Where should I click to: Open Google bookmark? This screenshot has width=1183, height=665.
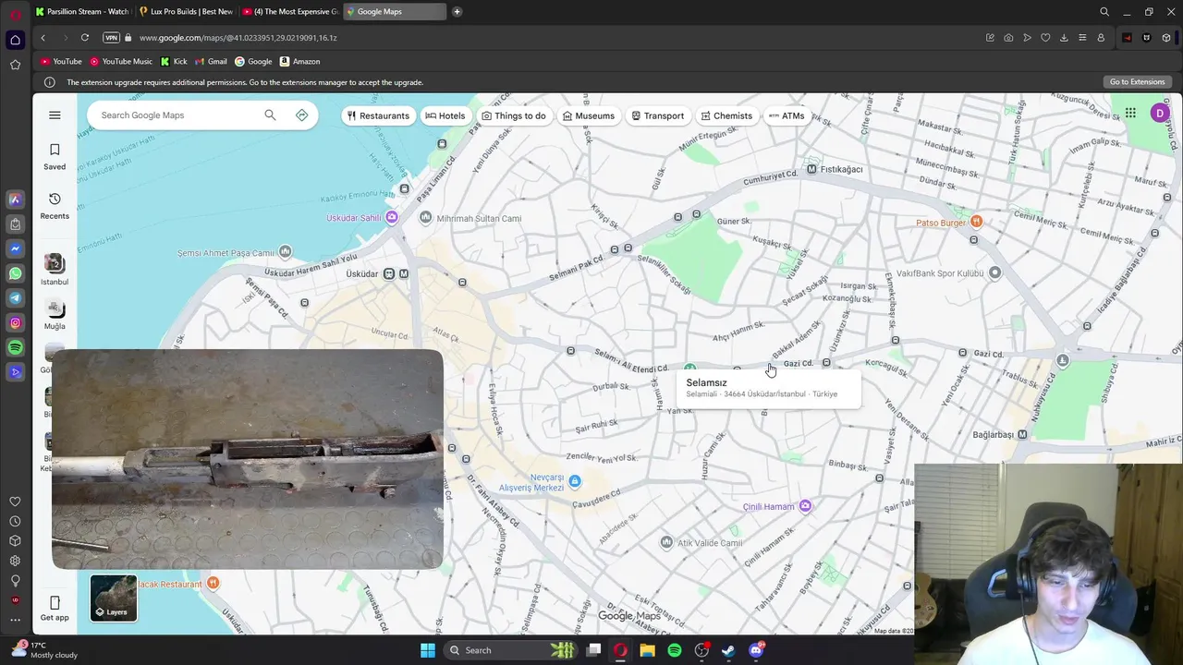tap(253, 62)
